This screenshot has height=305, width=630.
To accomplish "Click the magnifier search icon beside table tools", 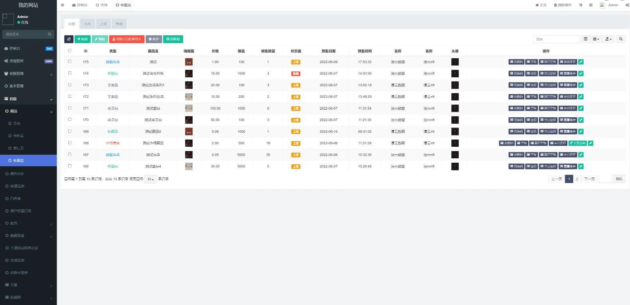I will 620,39.
